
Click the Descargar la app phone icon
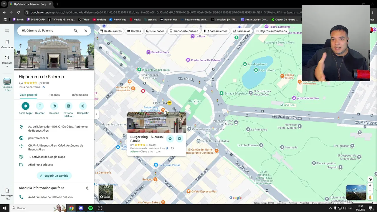7,191
